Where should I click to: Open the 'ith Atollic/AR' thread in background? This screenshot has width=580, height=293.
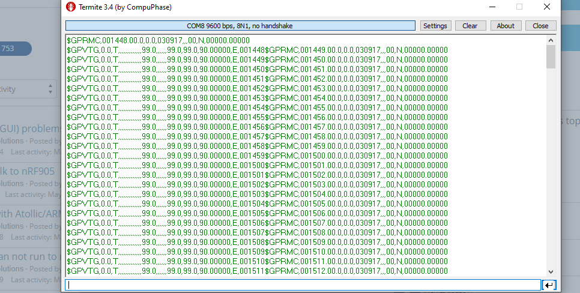click(31, 214)
